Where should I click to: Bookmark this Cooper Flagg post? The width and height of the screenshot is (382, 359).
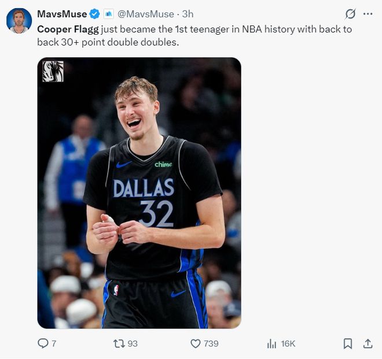(348, 343)
